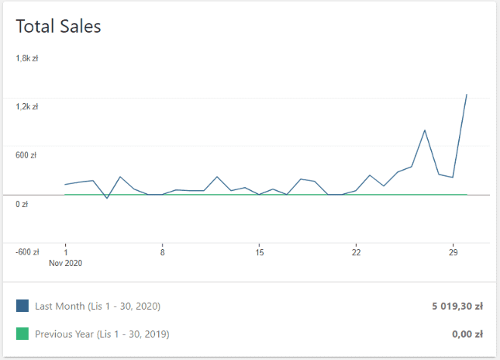Click the 1,2k zł y-axis label
This screenshot has height=360, width=500.
pyautogui.click(x=27, y=106)
